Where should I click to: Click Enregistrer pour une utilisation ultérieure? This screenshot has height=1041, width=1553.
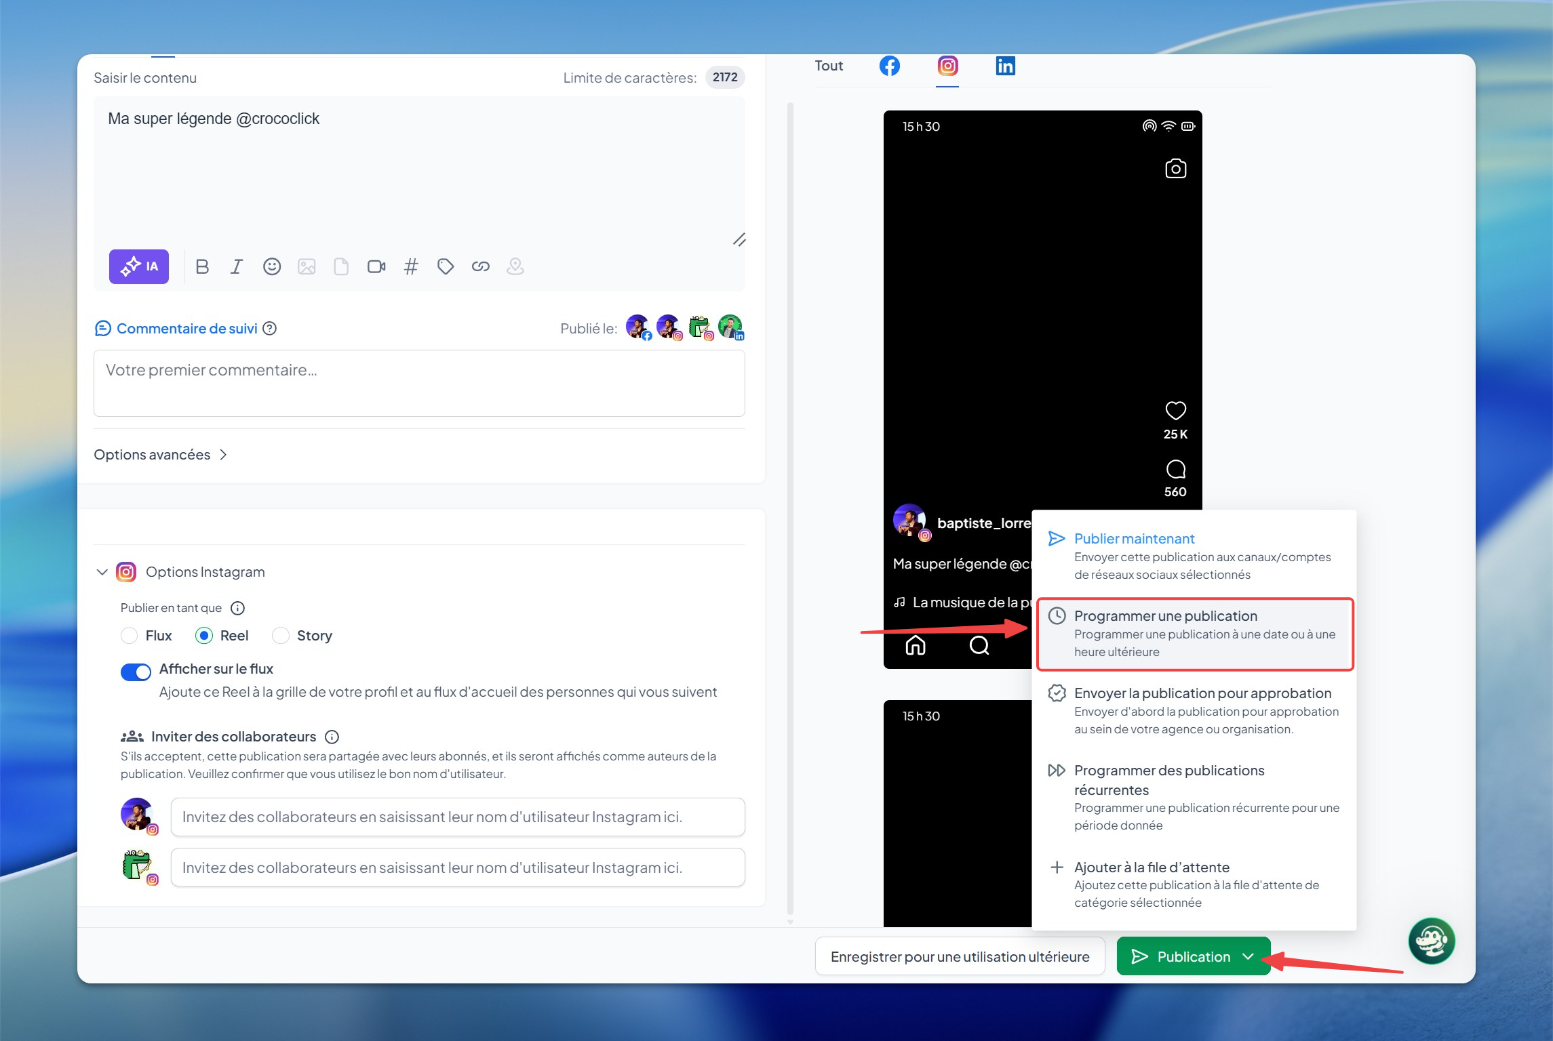tap(960, 956)
